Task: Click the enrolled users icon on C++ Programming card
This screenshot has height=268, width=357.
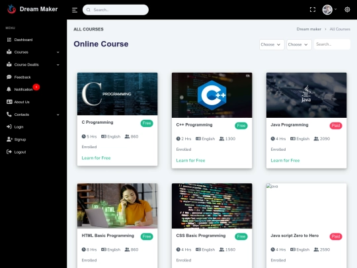Action: [x=221, y=139]
